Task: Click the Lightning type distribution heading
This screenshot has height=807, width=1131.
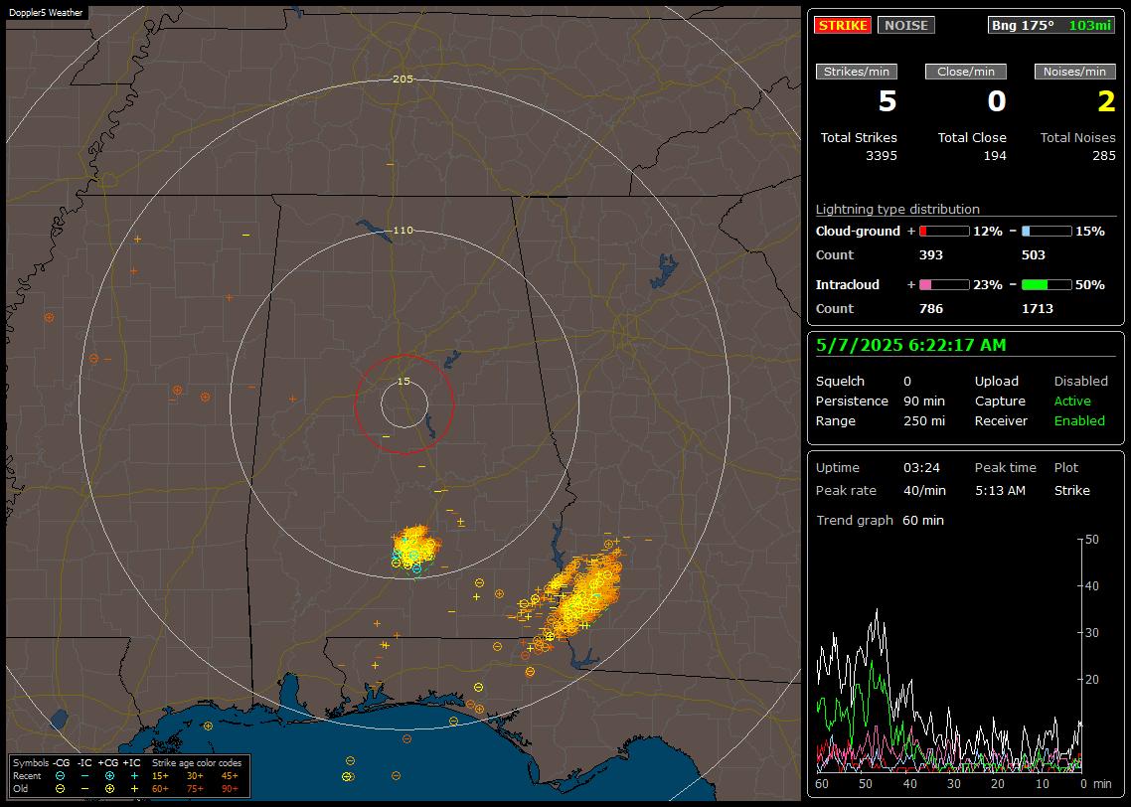Action: click(897, 209)
